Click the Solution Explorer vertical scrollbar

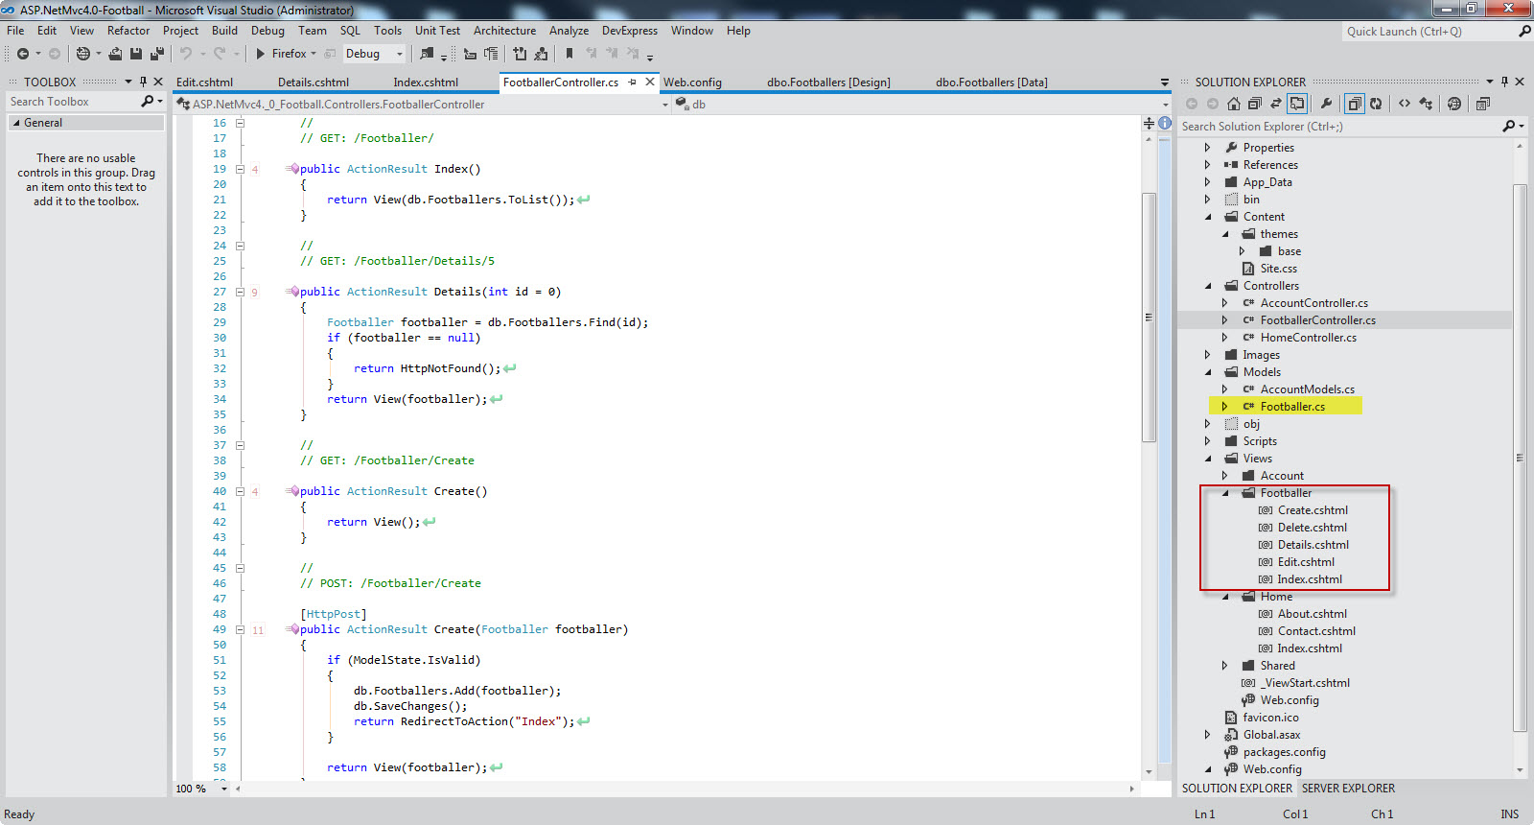[x=1520, y=458]
